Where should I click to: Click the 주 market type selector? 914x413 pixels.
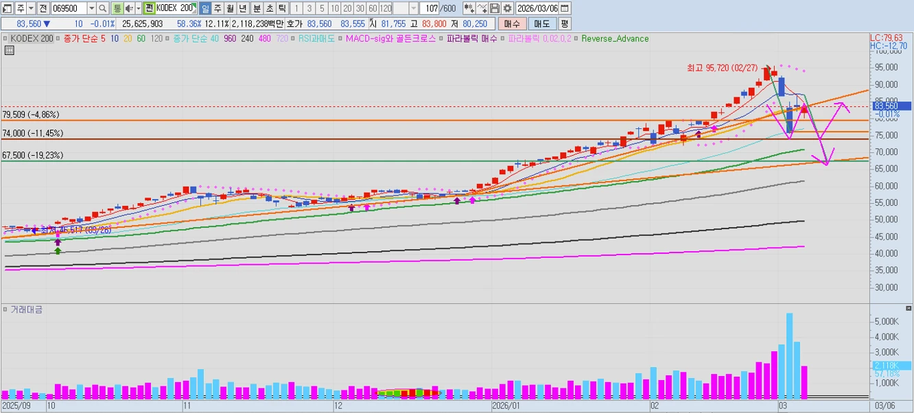[x=21, y=8]
